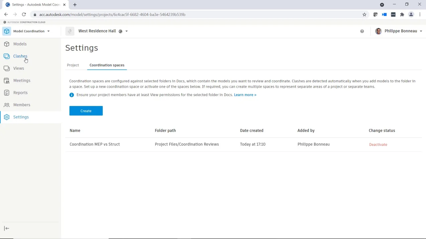Switch to the Project tab

[x=73, y=65]
